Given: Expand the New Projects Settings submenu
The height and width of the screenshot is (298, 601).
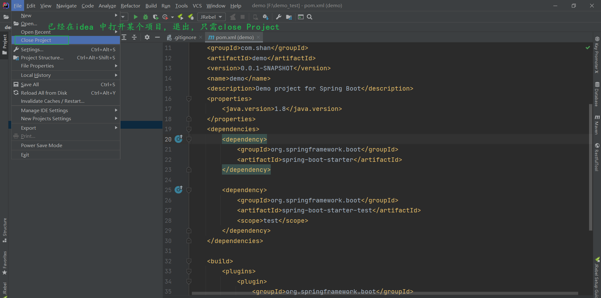Looking at the screenshot, I should [66, 118].
